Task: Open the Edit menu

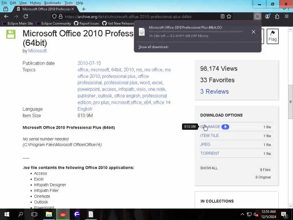Action: [13, 3]
